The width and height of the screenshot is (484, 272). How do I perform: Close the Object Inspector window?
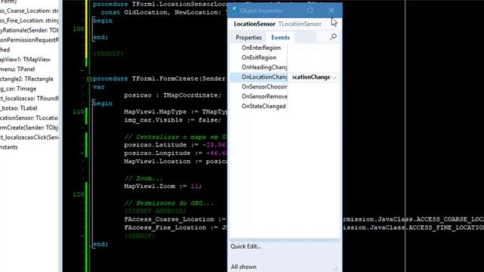pos(331,11)
